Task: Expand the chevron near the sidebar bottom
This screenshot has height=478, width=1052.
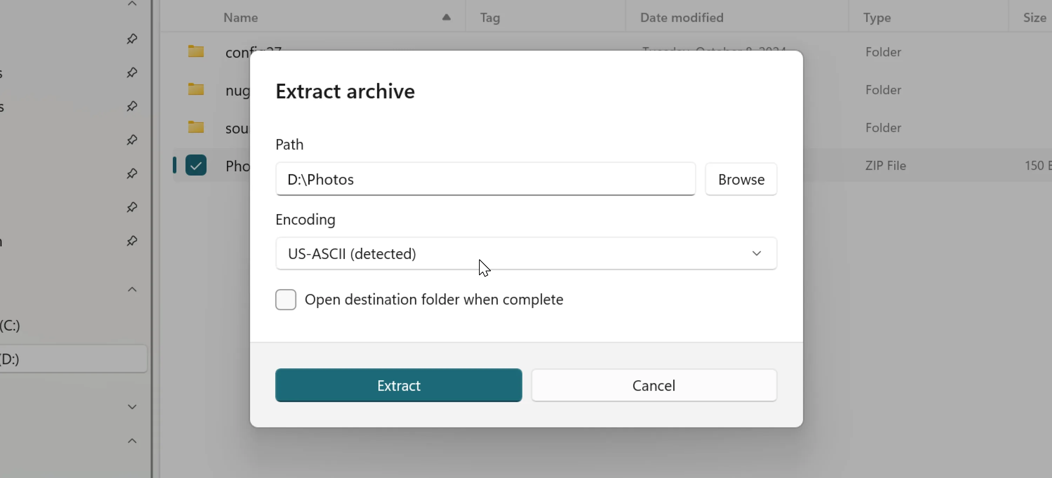Action: pos(131,406)
